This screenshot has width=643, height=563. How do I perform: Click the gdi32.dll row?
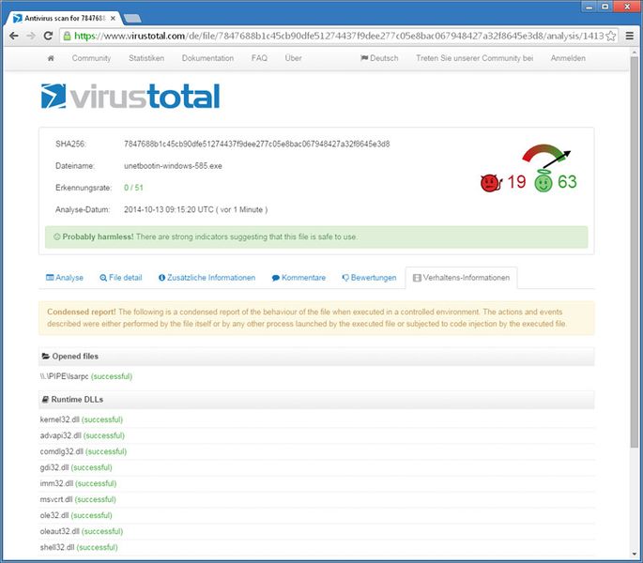tap(316, 467)
